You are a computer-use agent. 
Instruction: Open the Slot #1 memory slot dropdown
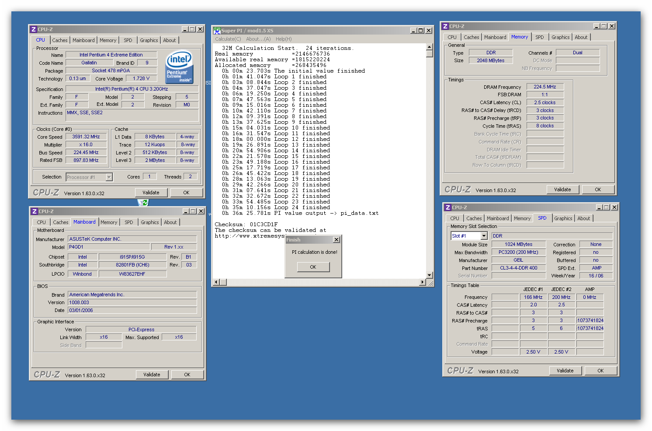[x=484, y=236]
